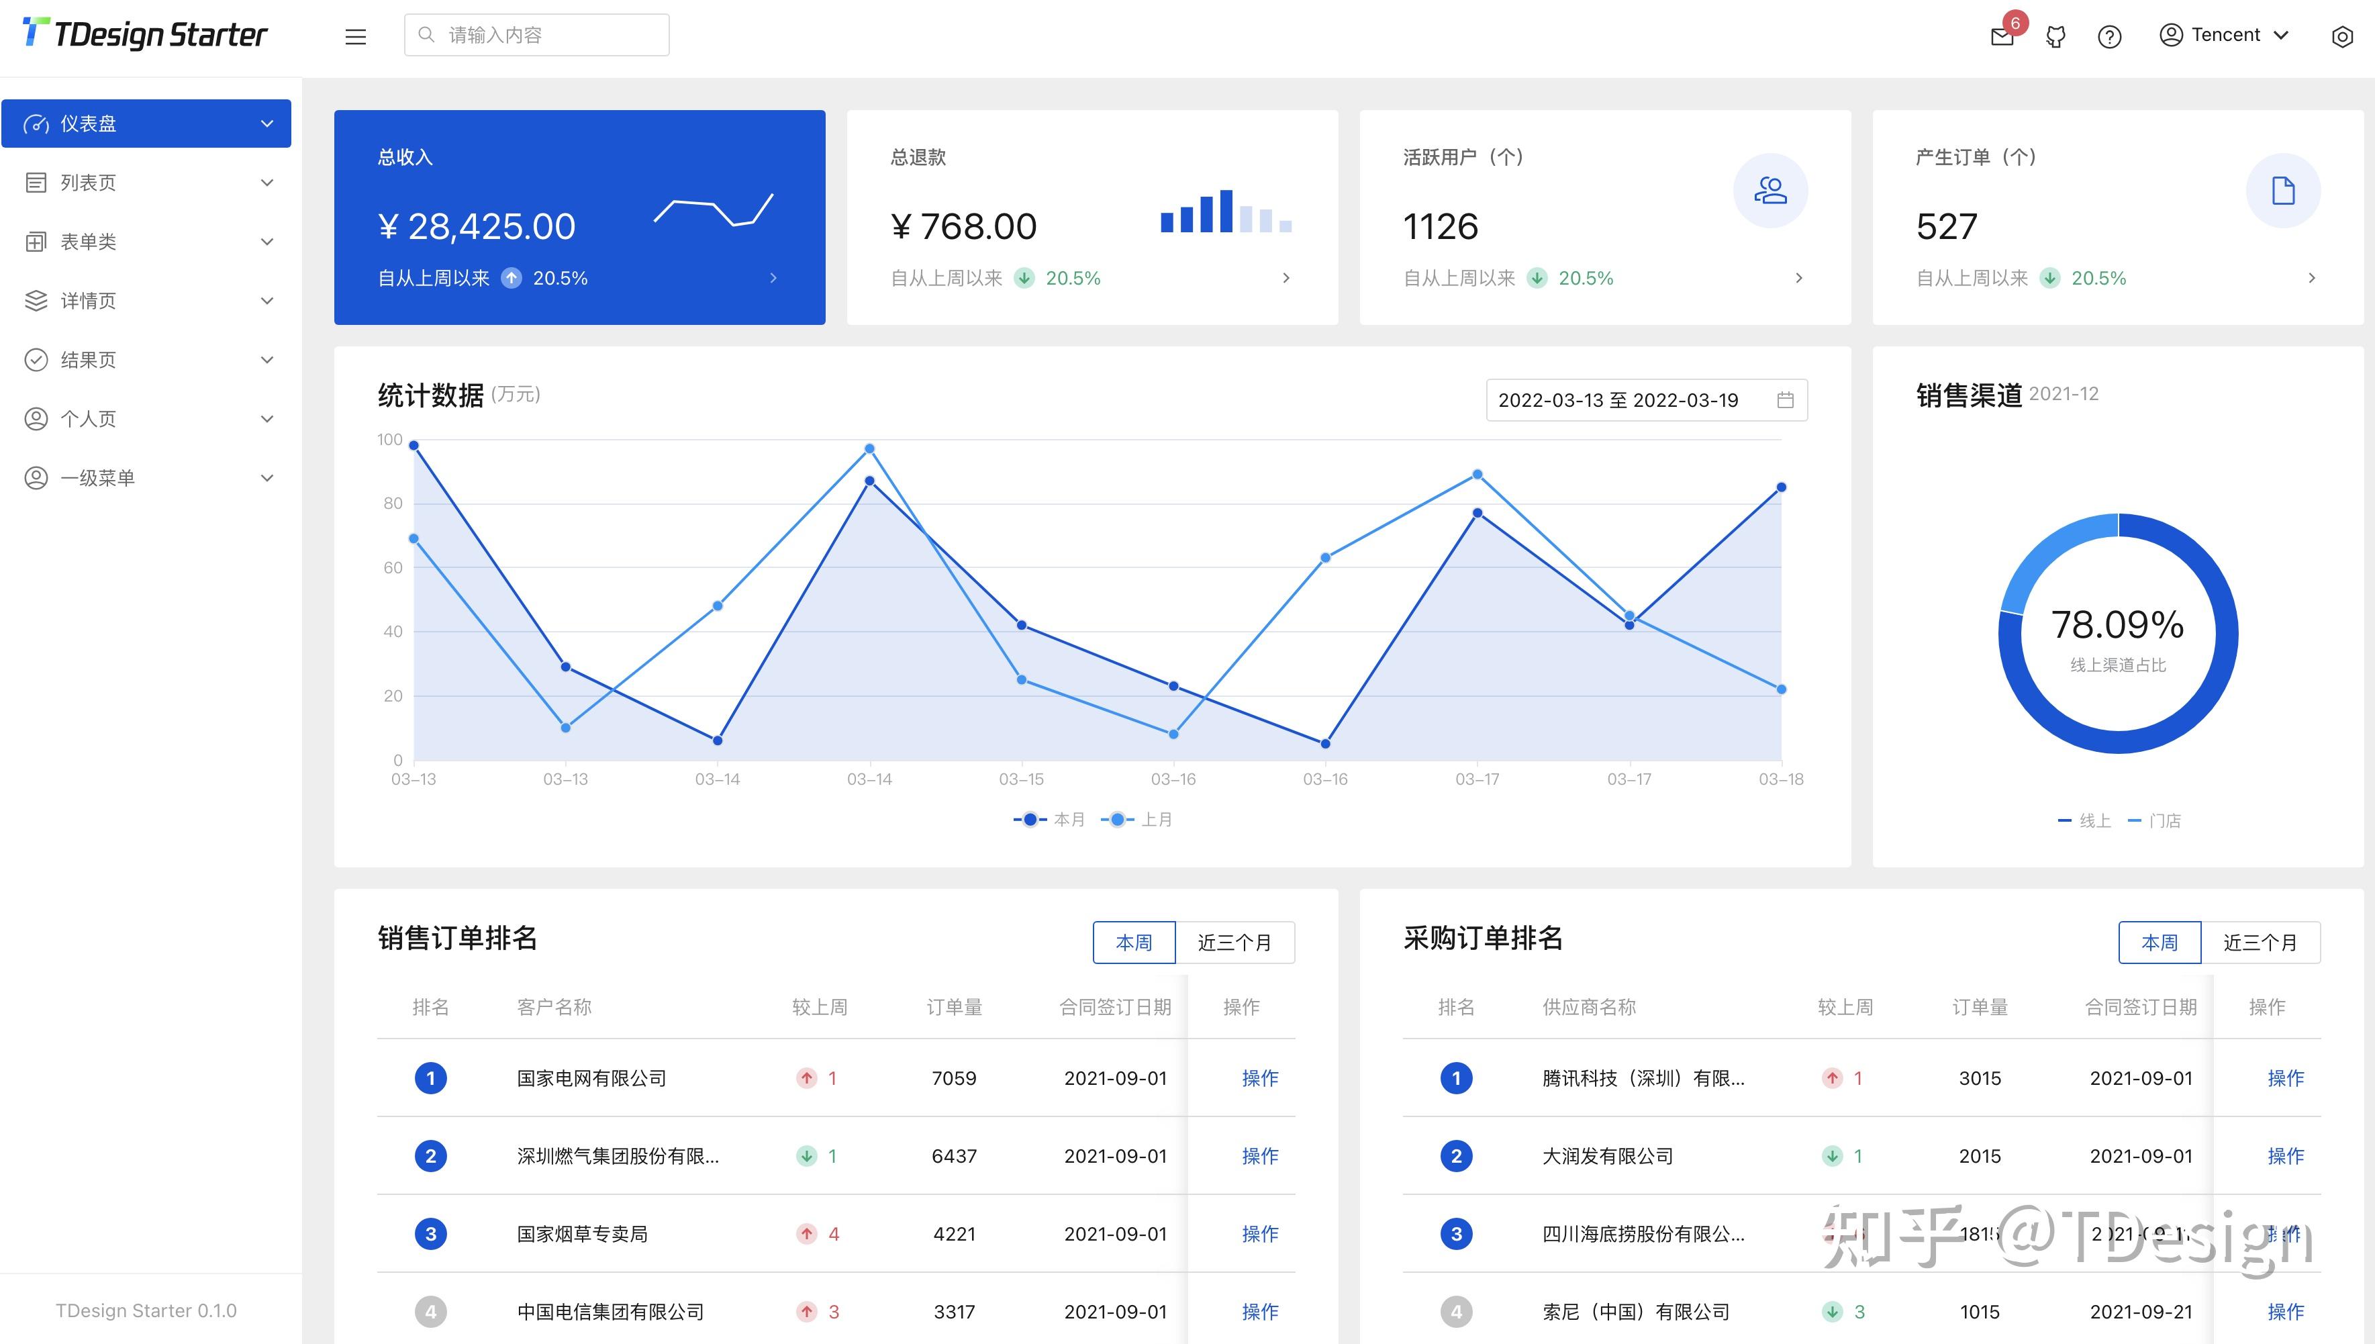Toggle the 门店 legend in sales channel chart
The height and width of the screenshot is (1344, 2375).
pos(2154,820)
